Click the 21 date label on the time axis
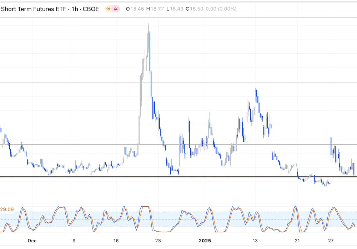Image resolution: width=357 pixels, height=249 pixels. tap(297, 240)
